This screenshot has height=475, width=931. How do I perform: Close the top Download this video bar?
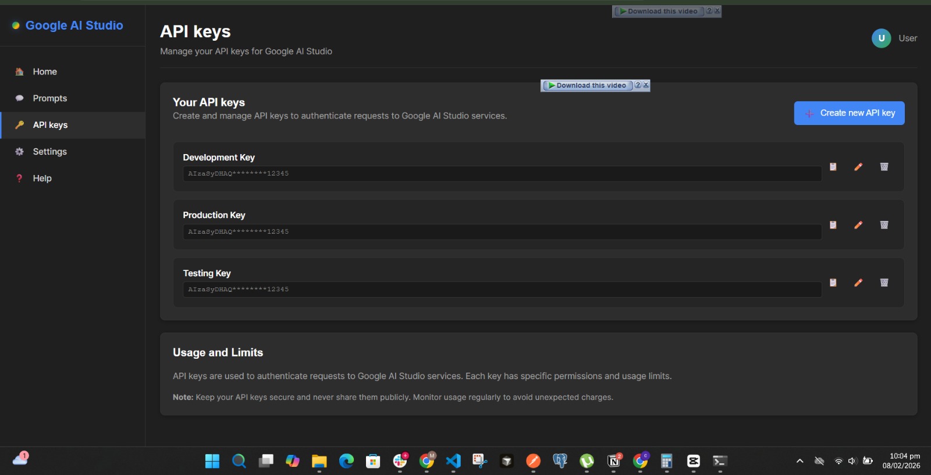[717, 11]
